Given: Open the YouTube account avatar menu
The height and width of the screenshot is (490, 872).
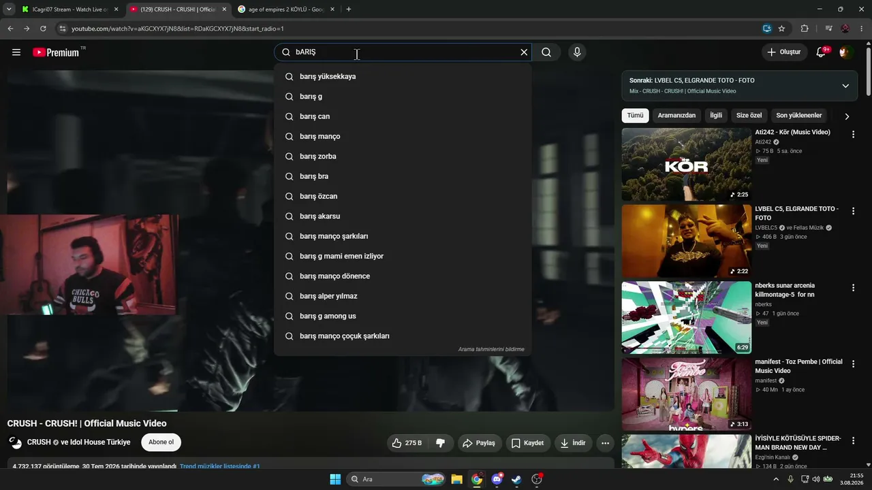Looking at the screenshot, I should [x=847, y=52].
